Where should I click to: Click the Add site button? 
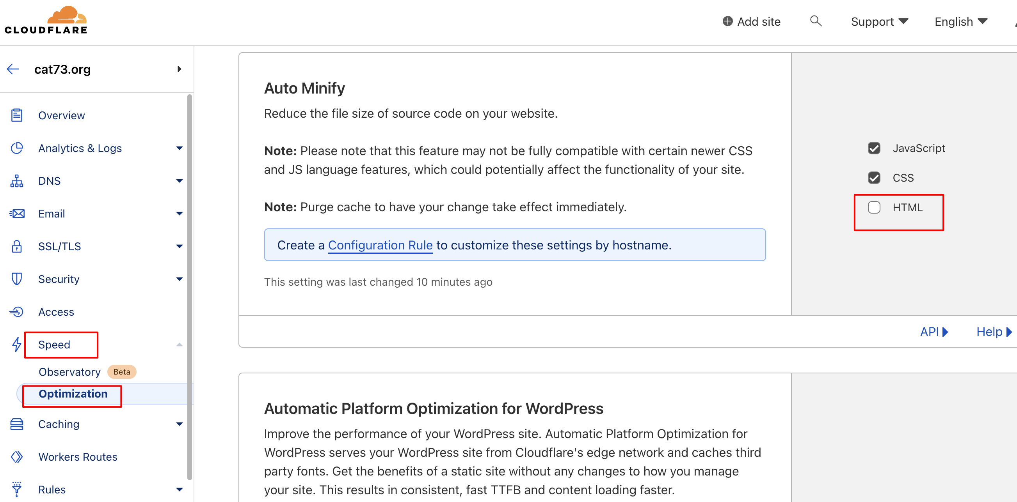pos(751,22)
